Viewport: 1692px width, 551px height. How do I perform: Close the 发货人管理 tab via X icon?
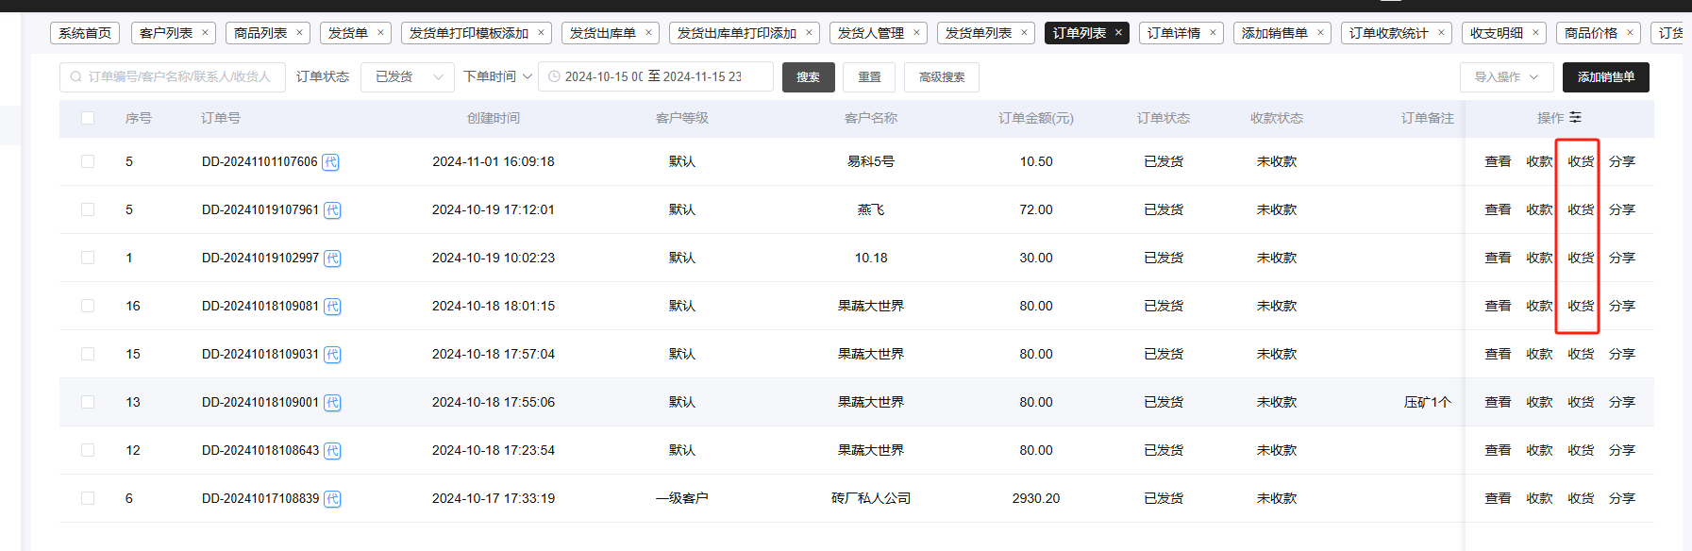pos(916,33)
